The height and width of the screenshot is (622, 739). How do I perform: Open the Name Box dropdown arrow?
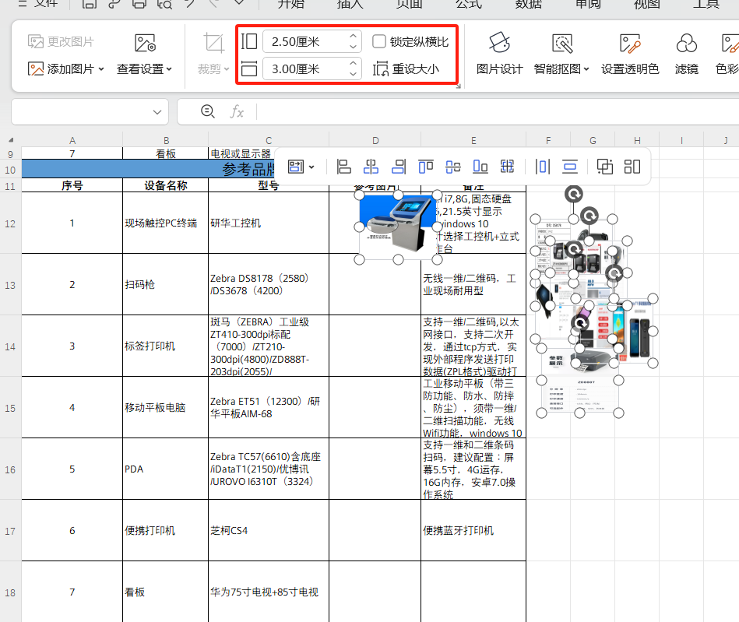coord(157,112)
